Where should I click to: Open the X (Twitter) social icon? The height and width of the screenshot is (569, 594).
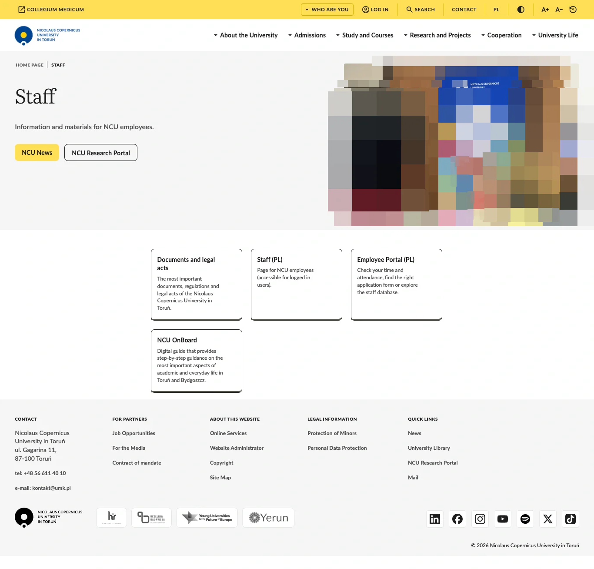click(x=548, y=519)
